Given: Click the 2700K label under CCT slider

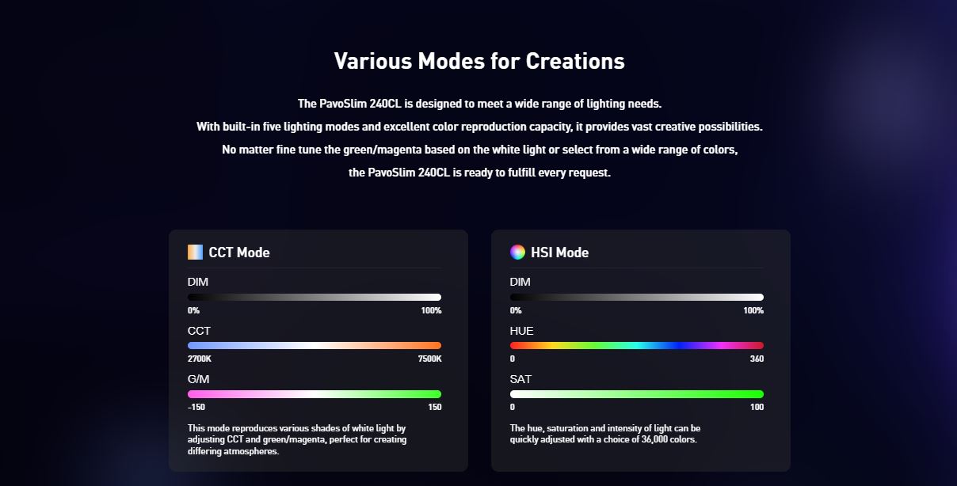Looking at the screenshot, I should [x=200, y=359].
